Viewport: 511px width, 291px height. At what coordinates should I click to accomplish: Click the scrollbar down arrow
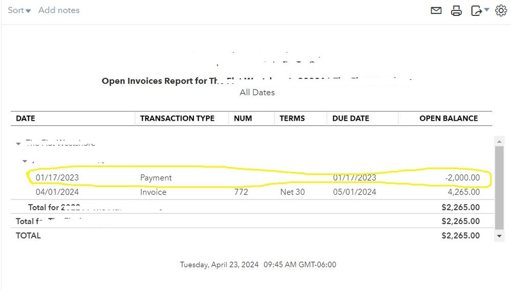click(x=500, y=236)
